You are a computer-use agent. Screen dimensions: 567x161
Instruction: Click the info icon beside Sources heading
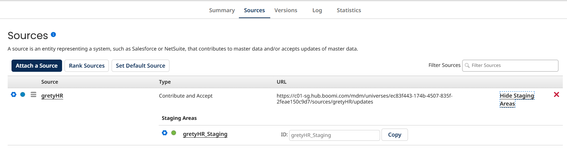click(x=53, y=34)
